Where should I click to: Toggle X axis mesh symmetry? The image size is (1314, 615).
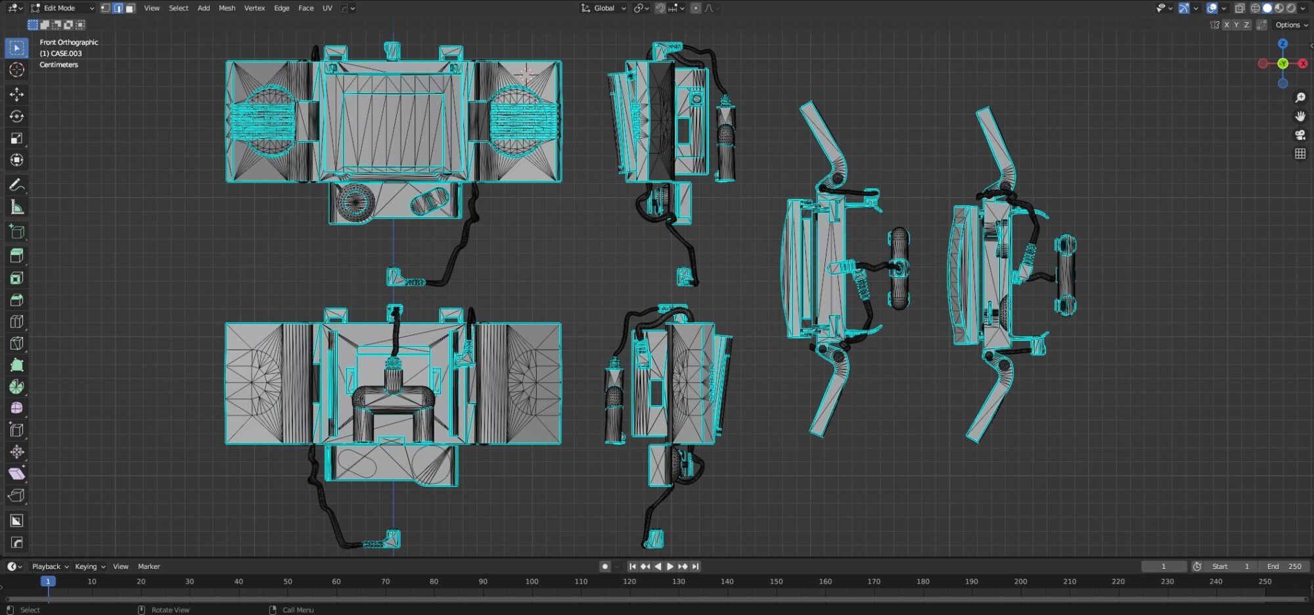(1226, 25)
